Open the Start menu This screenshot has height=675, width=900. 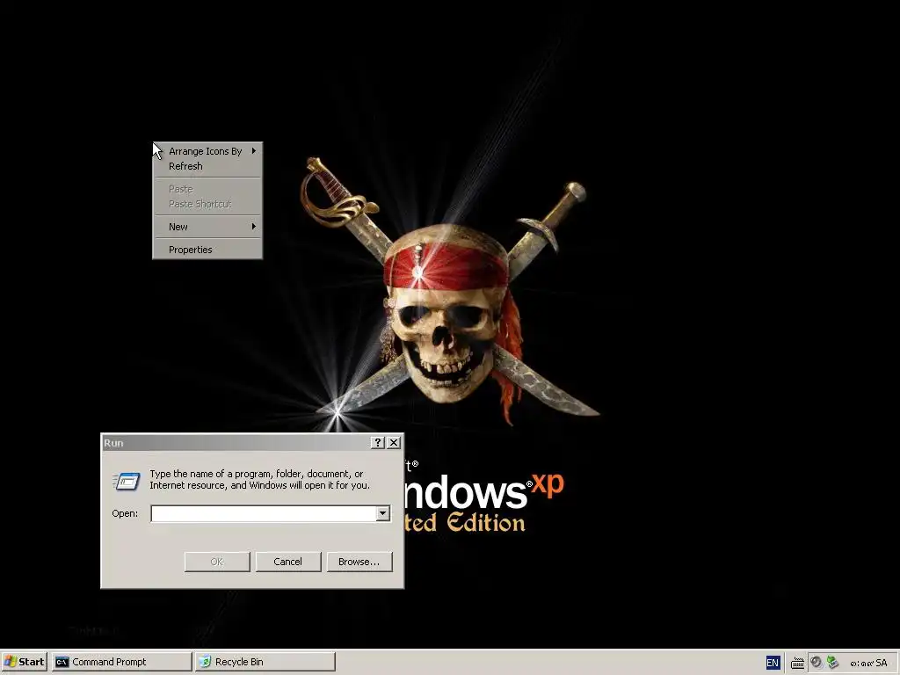[24, 662]
